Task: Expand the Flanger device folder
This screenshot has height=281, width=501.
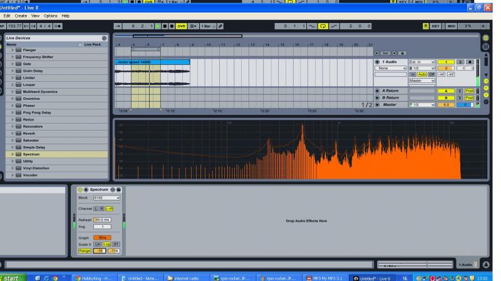Action: [x=13, y=50]
